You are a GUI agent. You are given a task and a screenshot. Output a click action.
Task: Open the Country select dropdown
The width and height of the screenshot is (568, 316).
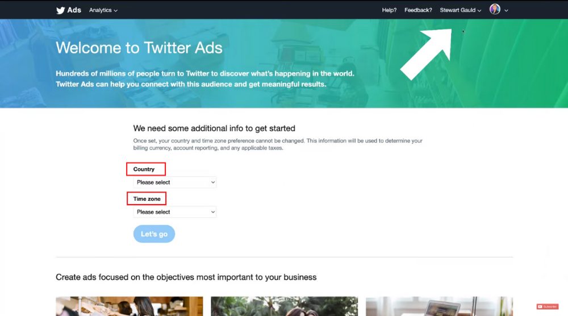point(174,182)
